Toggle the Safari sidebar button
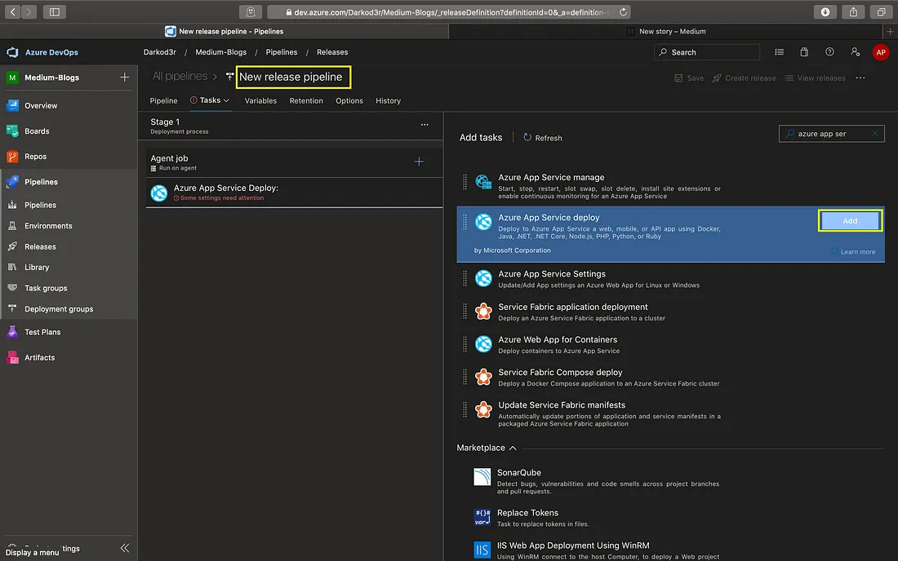Viewport: 898px width, 561px height. point(55,12)
